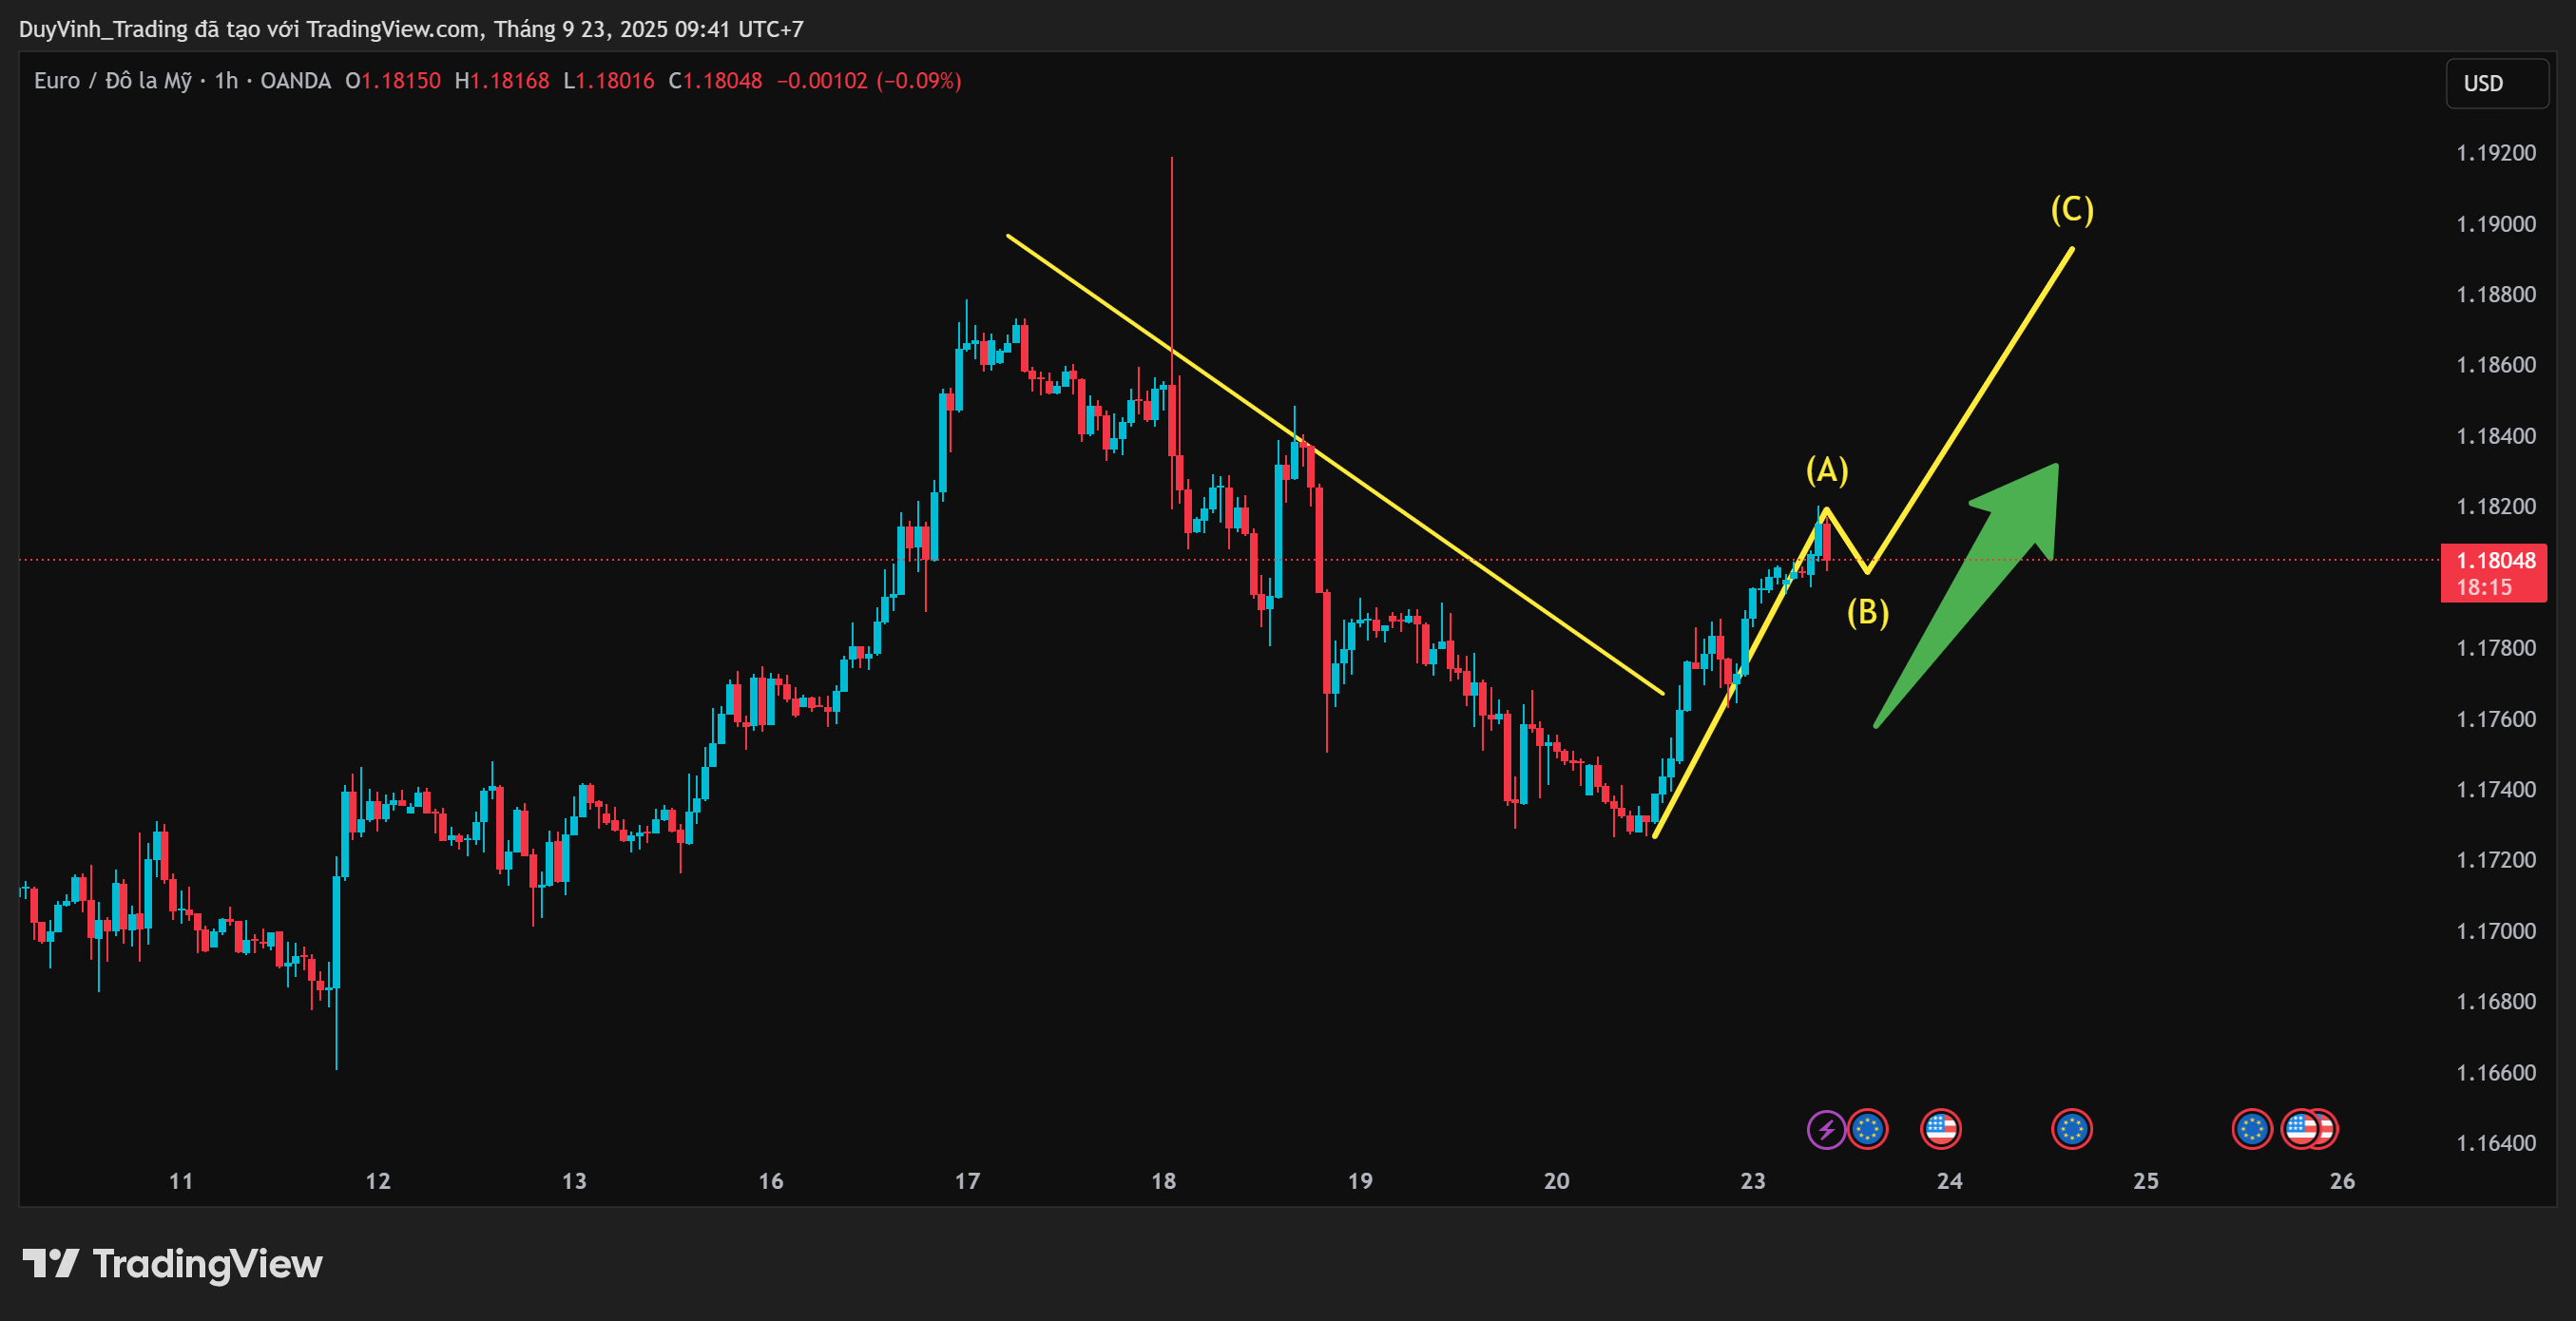Click date 24 on the time axis

[1950, 1181]
